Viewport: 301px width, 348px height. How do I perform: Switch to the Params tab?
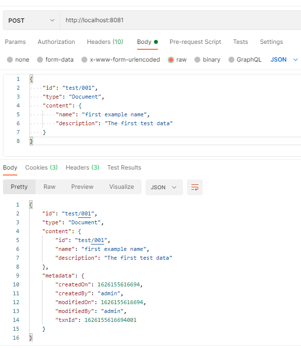[x=15, y=42]
